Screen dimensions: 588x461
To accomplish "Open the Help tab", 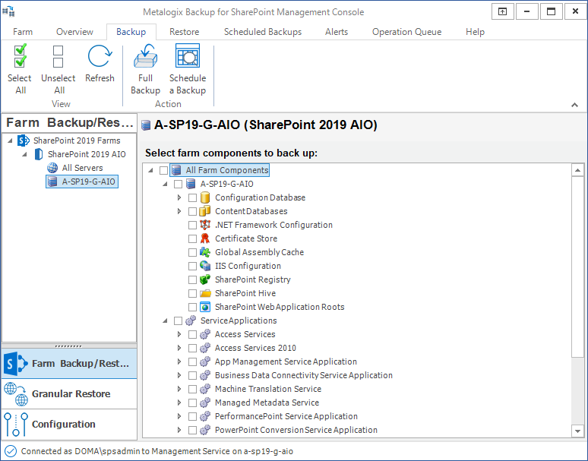I will pos(475,32).
